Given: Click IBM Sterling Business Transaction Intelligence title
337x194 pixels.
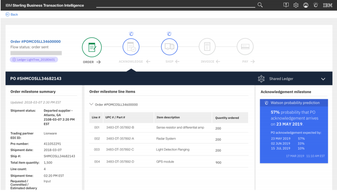Looking at the screenshot, I should (45, 5).
